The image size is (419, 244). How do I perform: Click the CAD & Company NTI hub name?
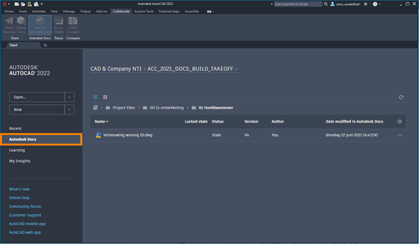(x=116, y=69)
